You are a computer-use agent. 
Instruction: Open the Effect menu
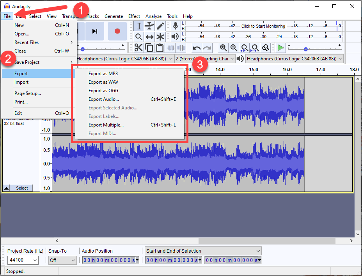click(x=134, y=16)
